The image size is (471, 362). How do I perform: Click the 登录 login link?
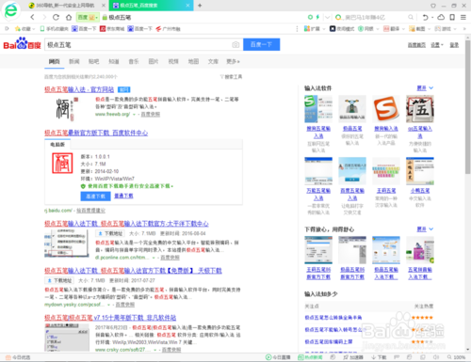[454, 45]
